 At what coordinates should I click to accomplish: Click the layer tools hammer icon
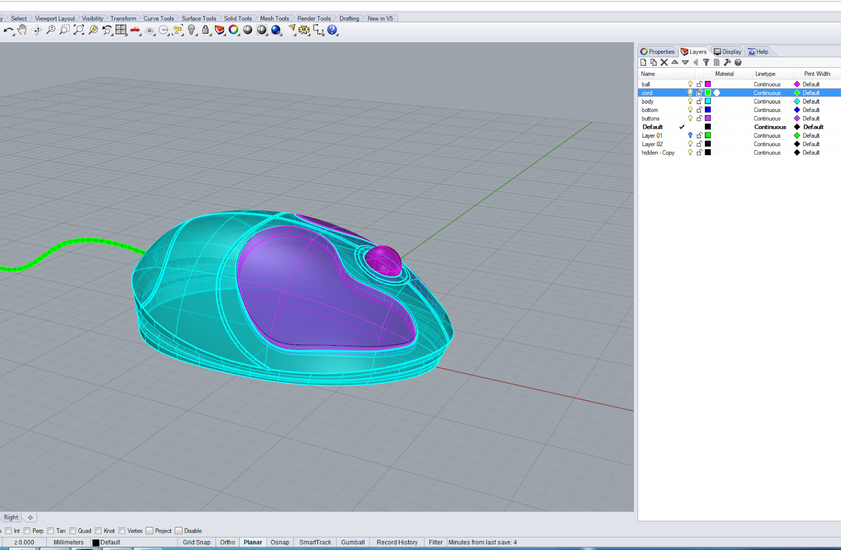(x=727, y=62)
